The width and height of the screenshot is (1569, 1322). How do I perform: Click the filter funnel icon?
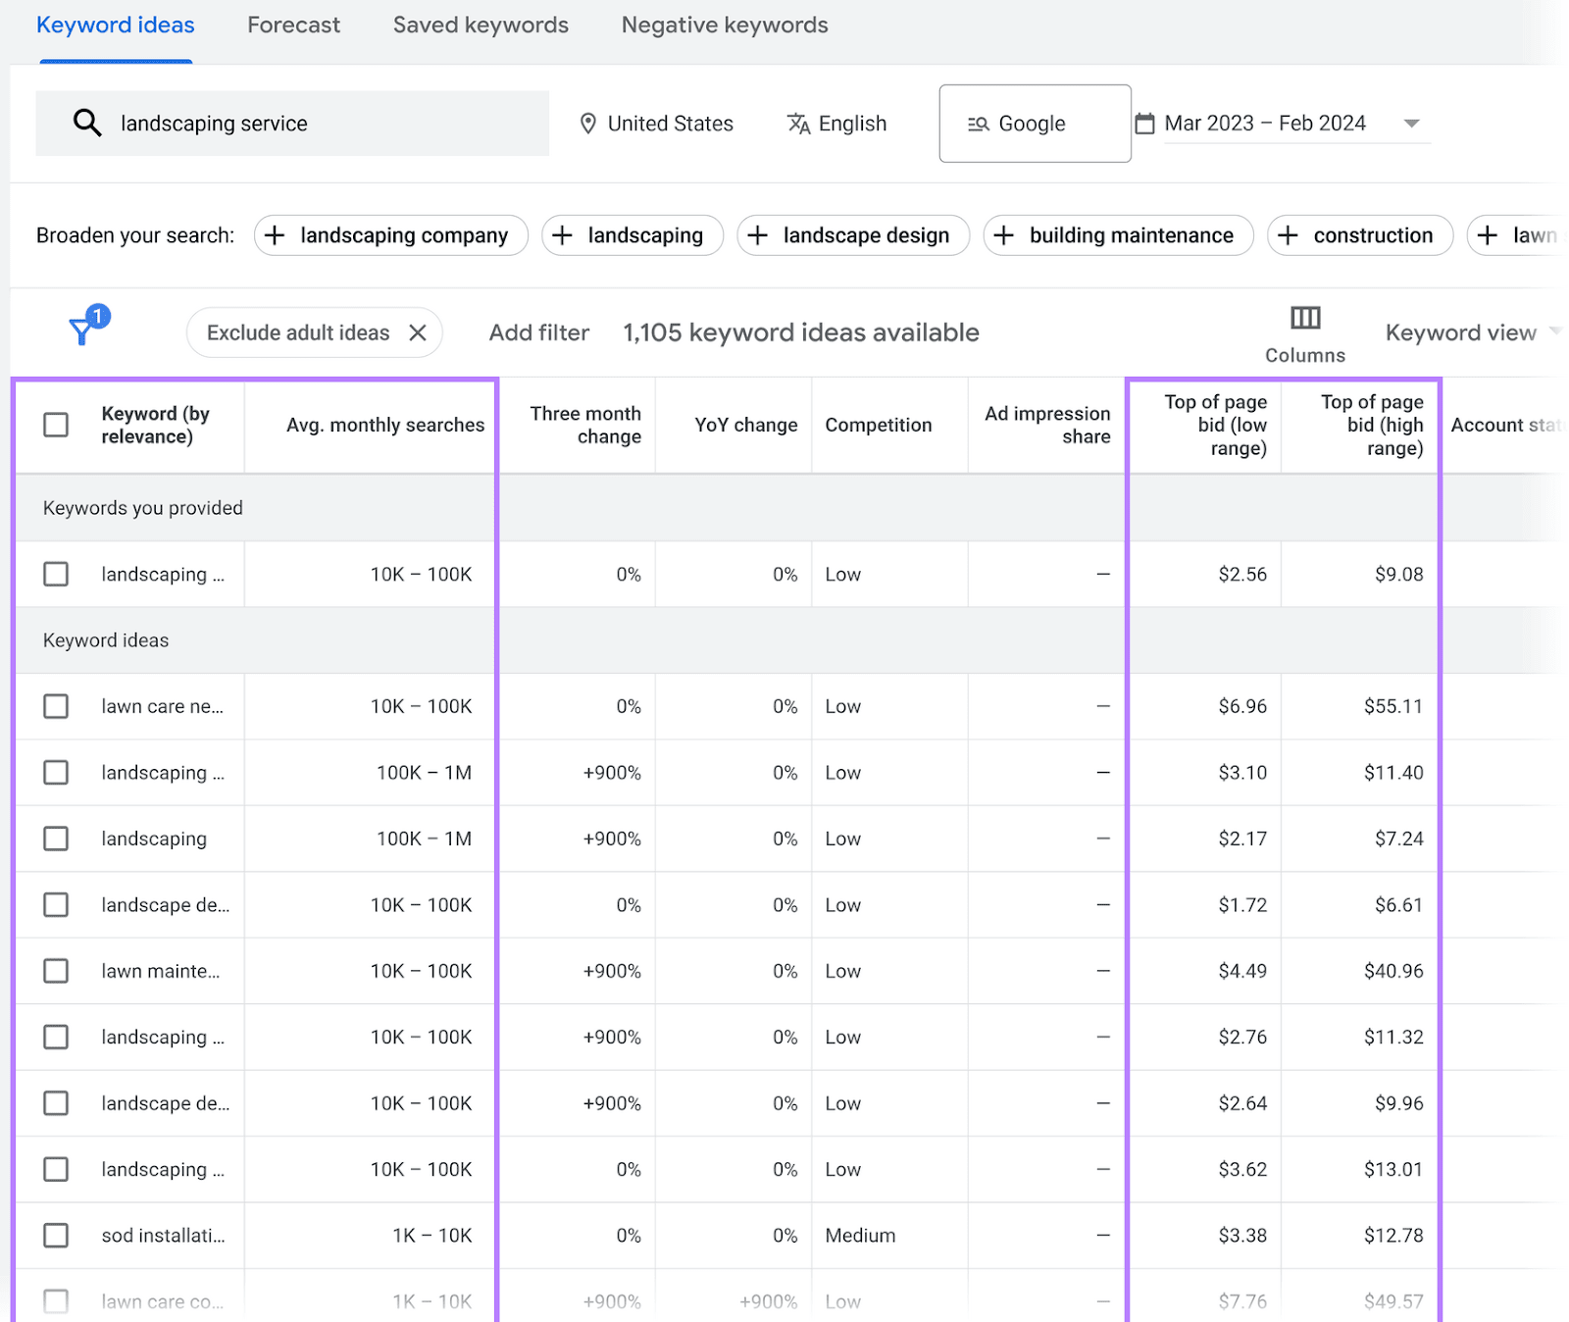82,331
